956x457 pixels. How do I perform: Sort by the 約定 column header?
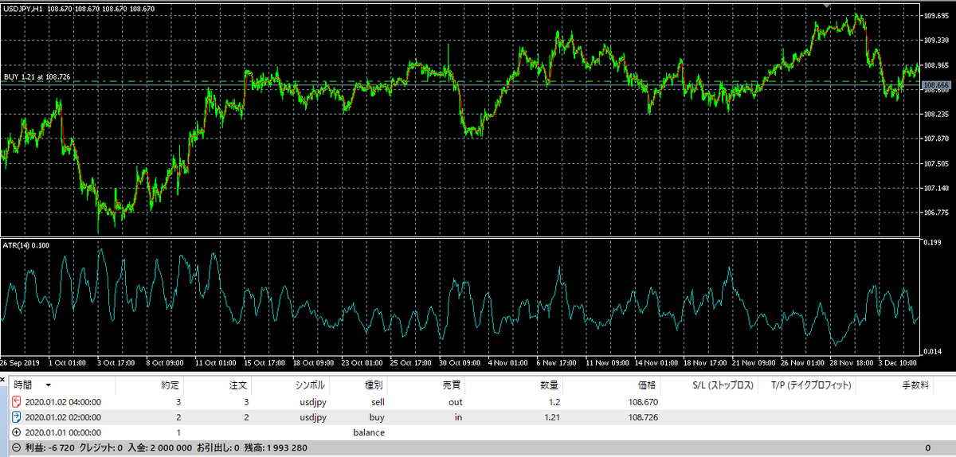pyautogui.click(x=151, y=385)
